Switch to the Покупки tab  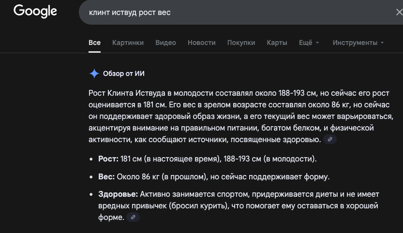point(241,43)
